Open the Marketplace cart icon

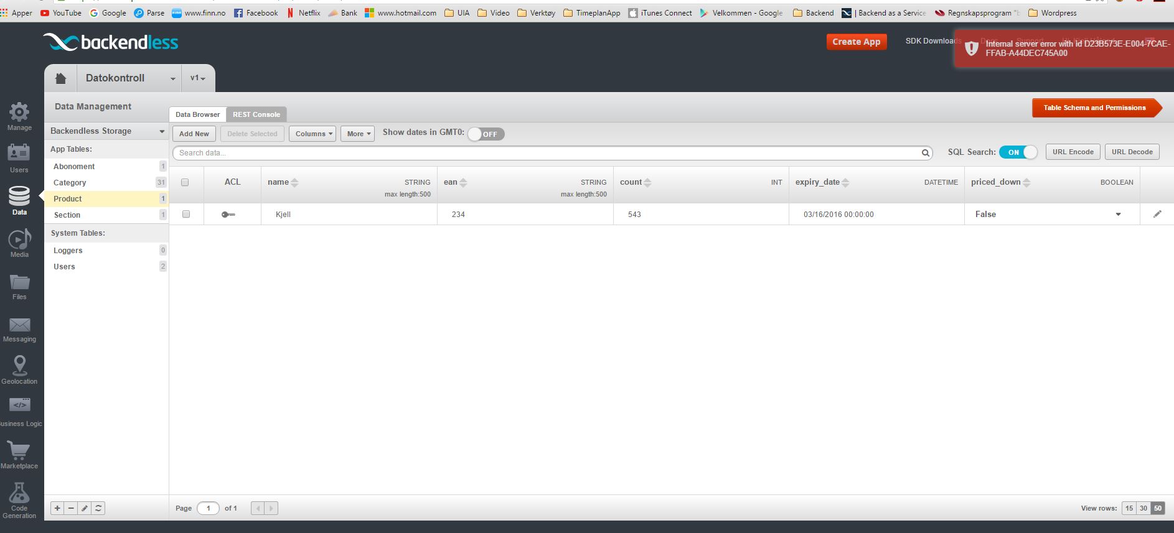pyautogui.click(x=19, y=450)
